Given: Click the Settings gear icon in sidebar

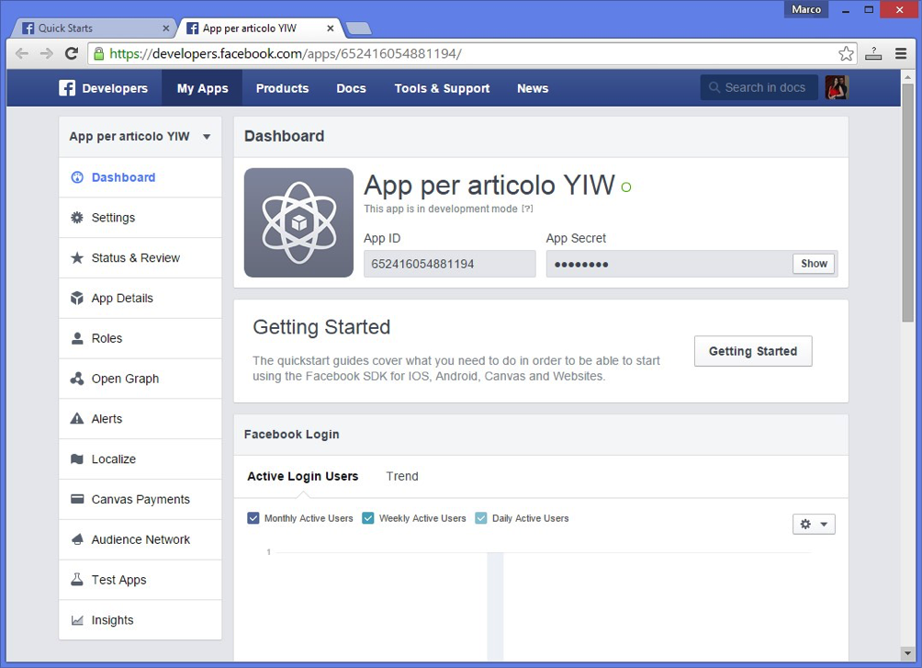Looking at the screenshot, I should click(77, 217).
